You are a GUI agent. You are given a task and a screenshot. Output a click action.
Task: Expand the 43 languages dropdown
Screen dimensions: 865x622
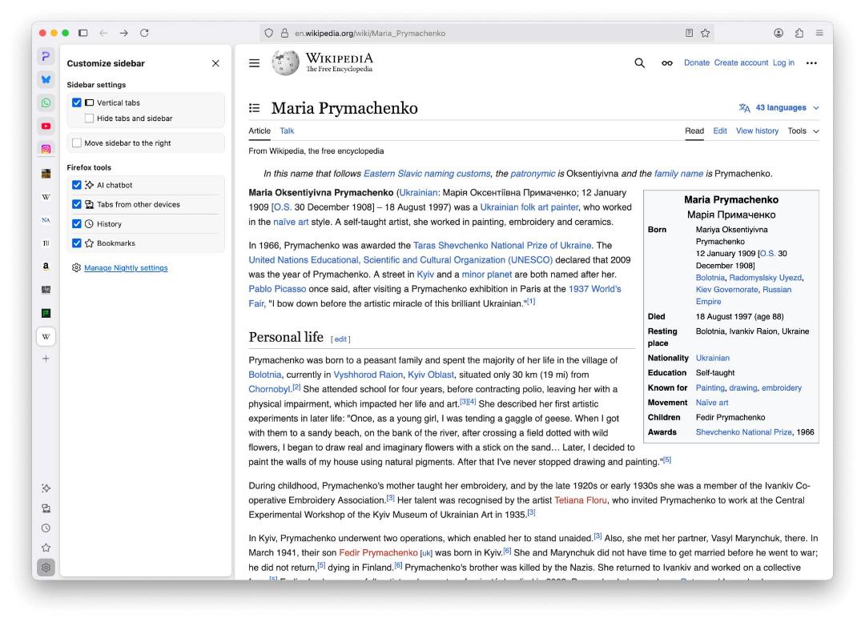[779, 107]
